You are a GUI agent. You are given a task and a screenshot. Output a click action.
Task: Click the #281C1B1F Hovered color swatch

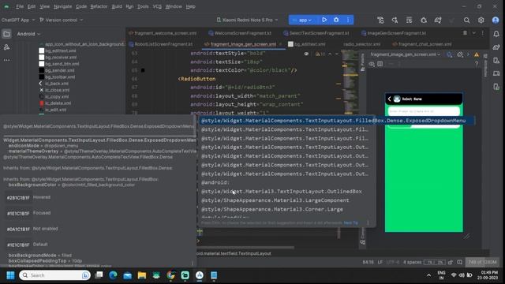tap(18, 197)
